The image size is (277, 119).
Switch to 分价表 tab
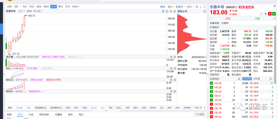click(257, 79)
